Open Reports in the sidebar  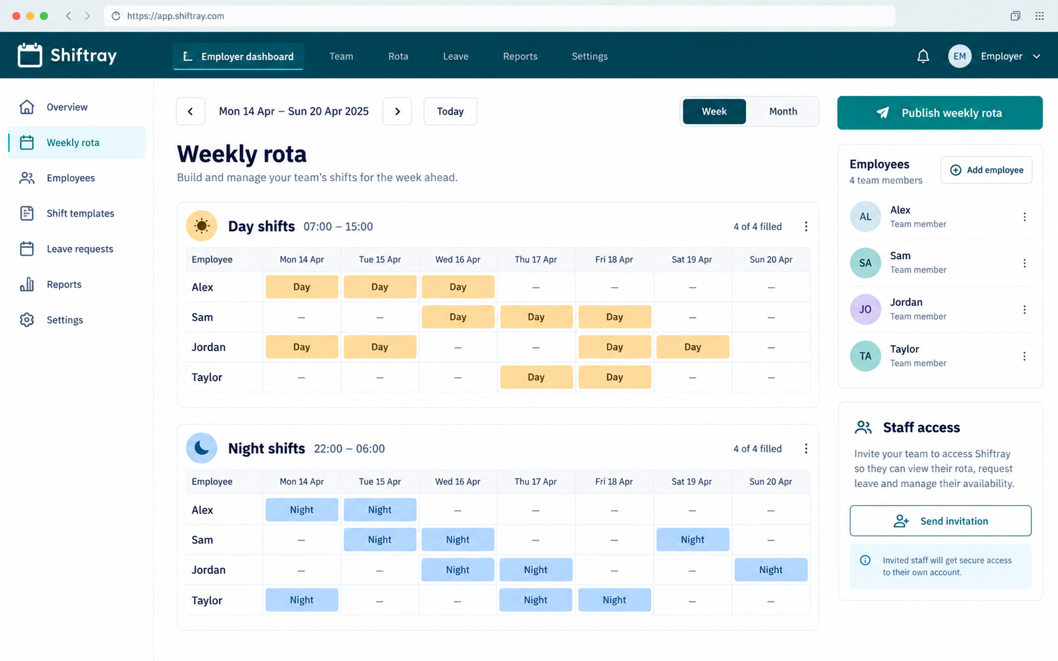[x=77, y=285]
